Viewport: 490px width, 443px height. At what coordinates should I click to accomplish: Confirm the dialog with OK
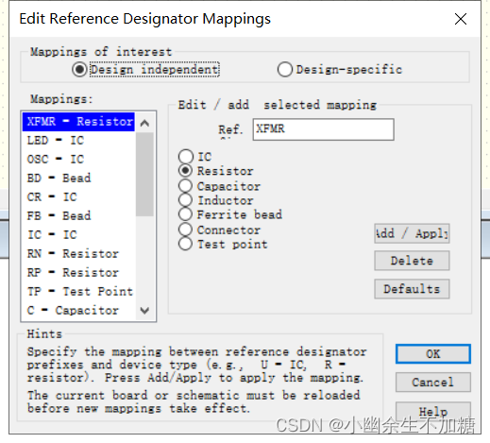point(433,354)
